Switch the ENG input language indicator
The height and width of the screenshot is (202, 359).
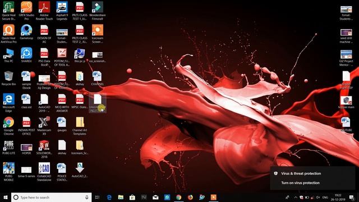coord(325,197)
